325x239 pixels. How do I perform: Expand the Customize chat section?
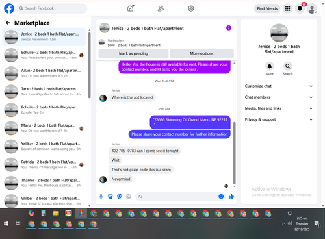279,86
